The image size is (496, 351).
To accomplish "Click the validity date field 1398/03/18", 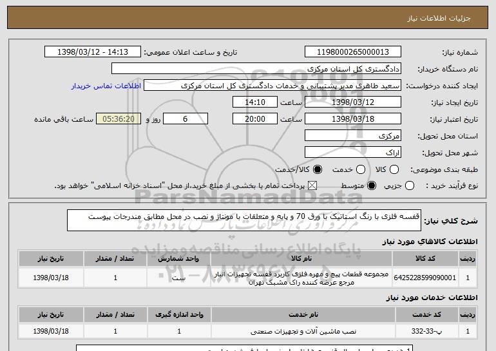I will click(353, 119).
